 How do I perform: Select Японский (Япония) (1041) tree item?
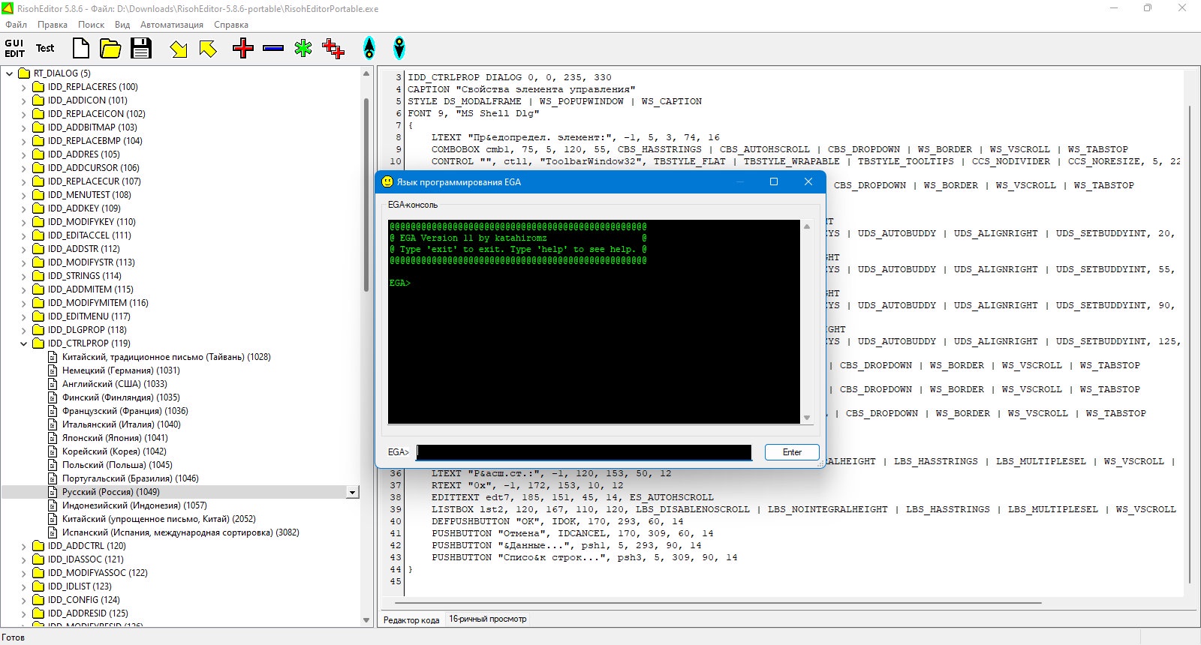click(115, 438)
